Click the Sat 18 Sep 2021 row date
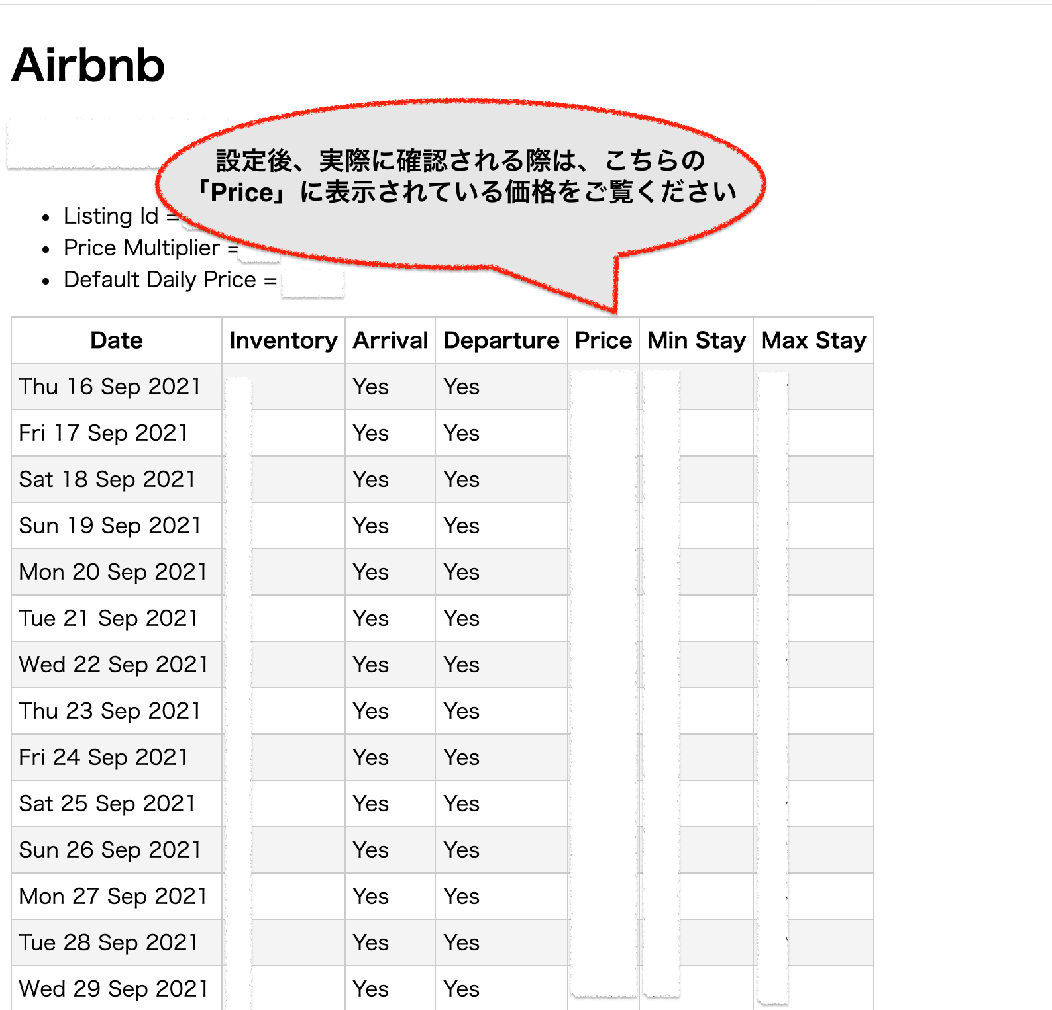This screenshot has width=1052, height=1010. pyautogui.click(x=107, y=479)
